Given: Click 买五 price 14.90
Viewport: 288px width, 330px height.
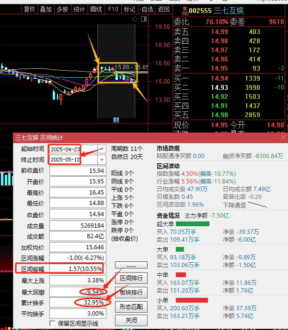Looking at the screenshot, I should tap(219, 115).
